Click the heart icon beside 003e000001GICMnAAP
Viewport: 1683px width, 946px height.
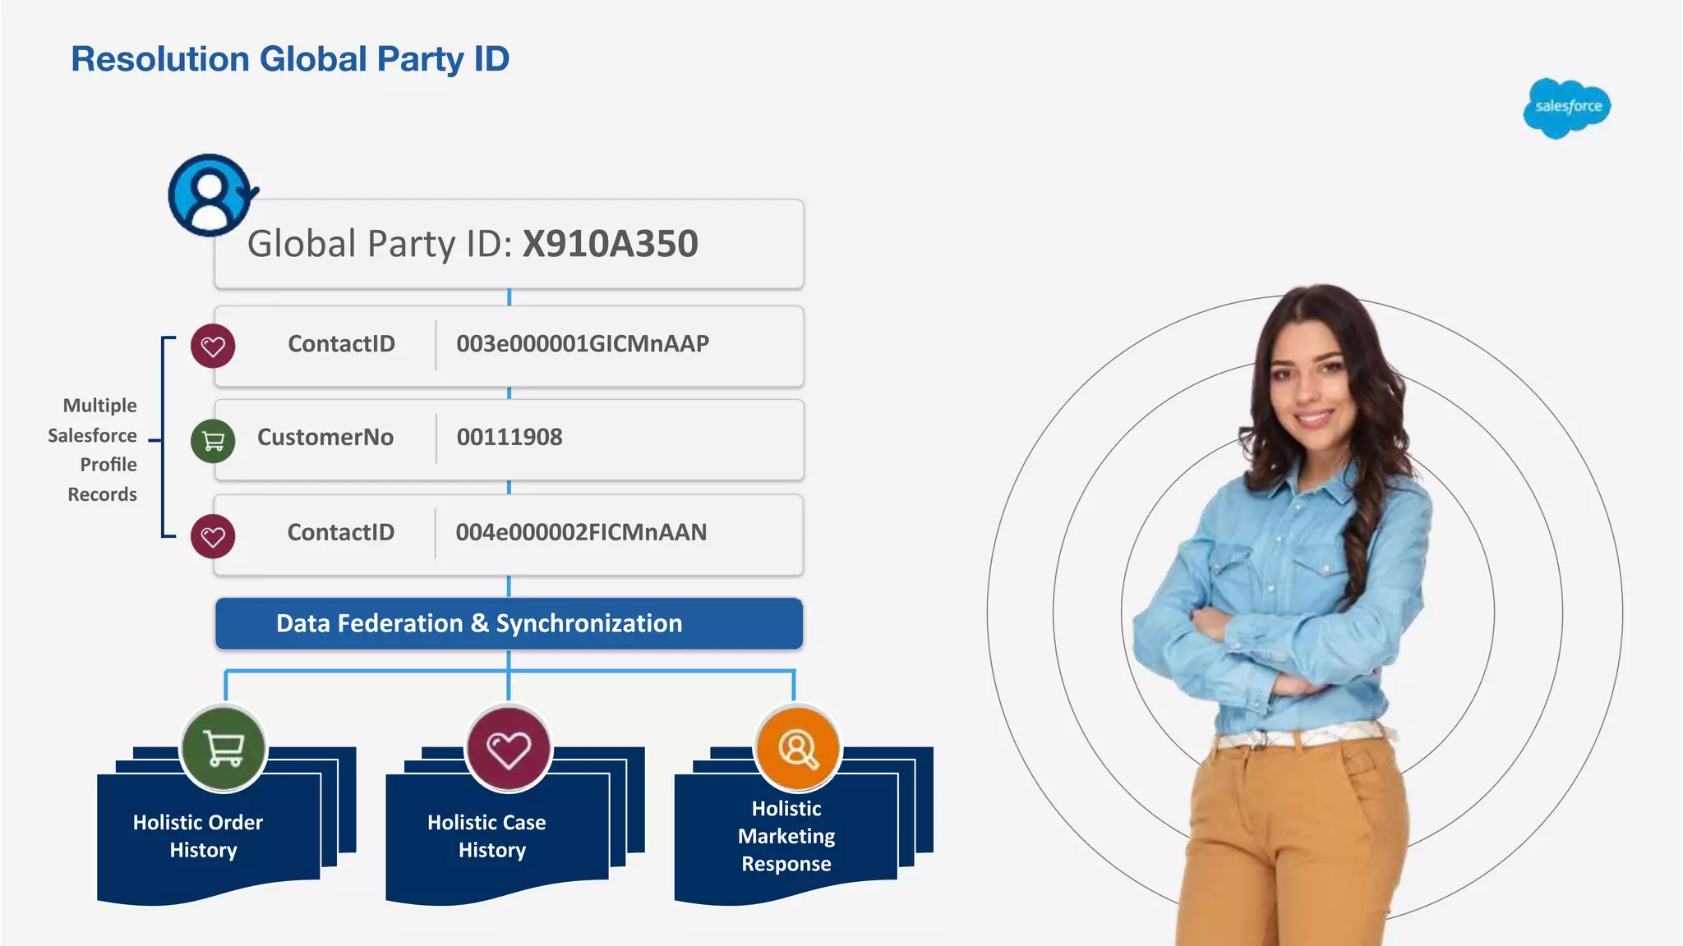pos(213,347)
